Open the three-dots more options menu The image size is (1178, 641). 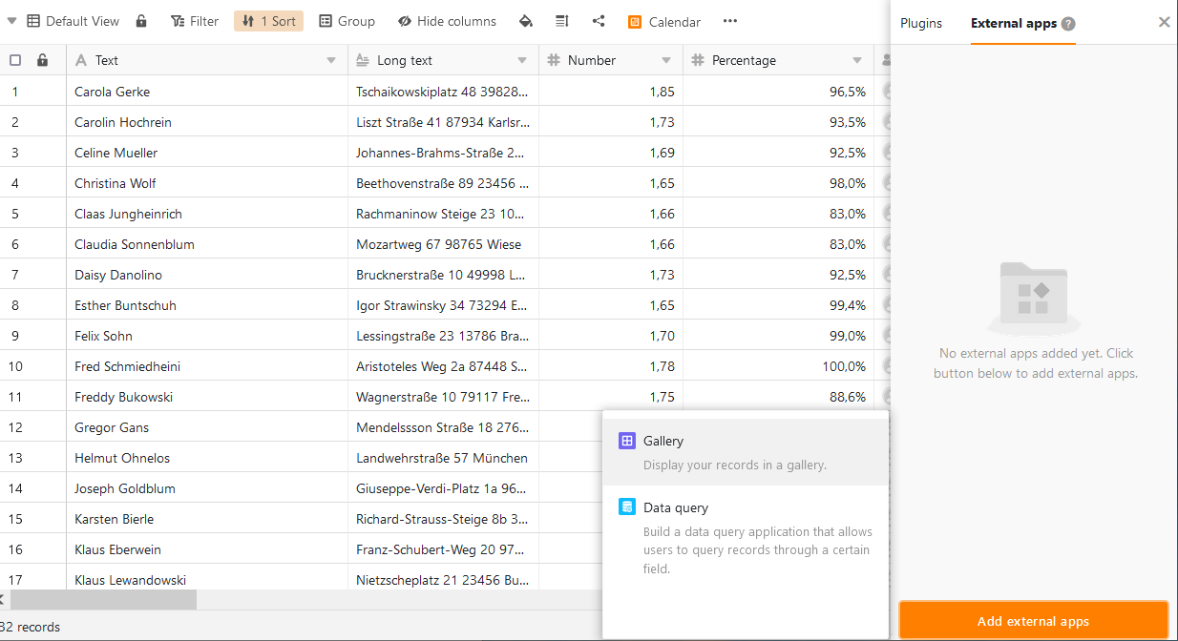tap(730, 21)
